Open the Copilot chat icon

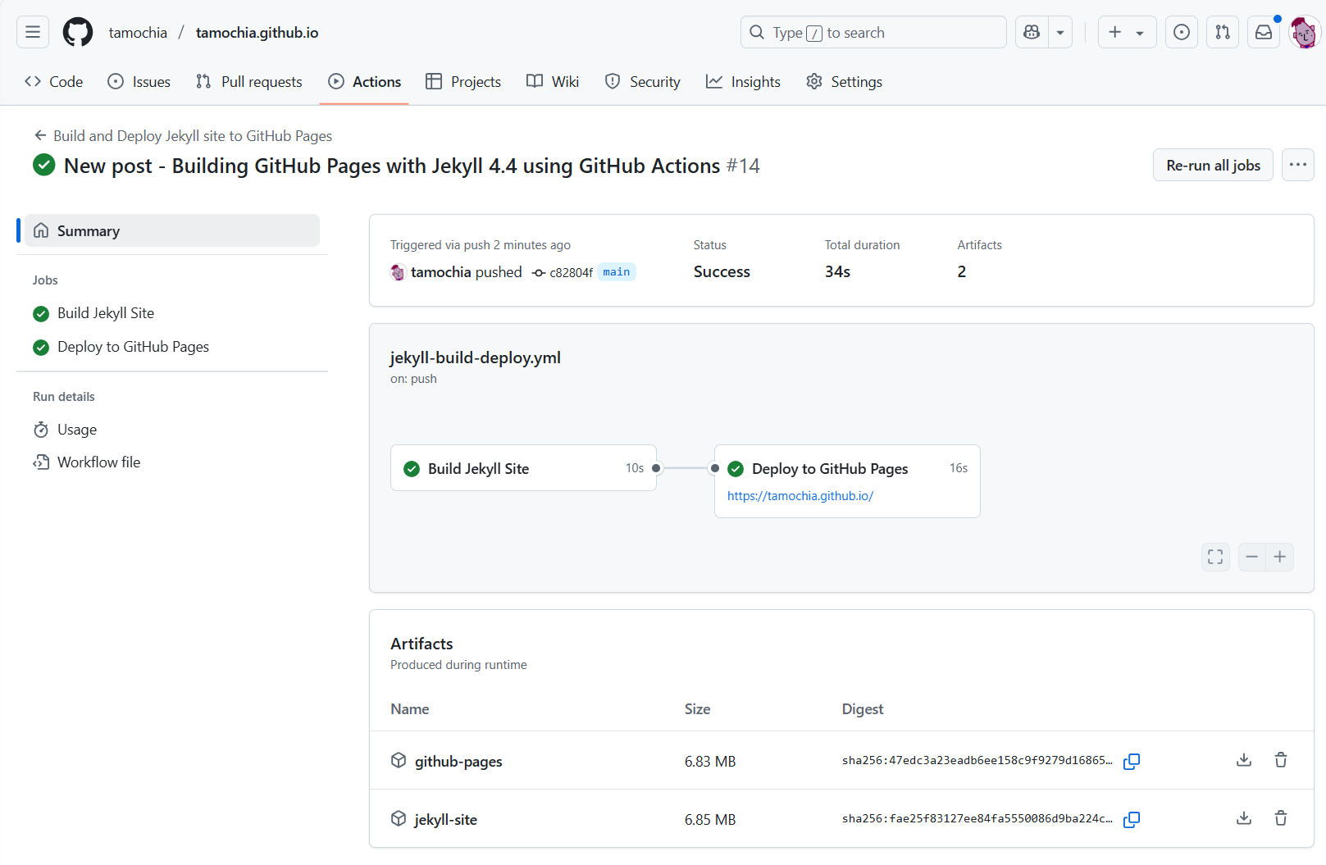click(x=1032, y=32)
